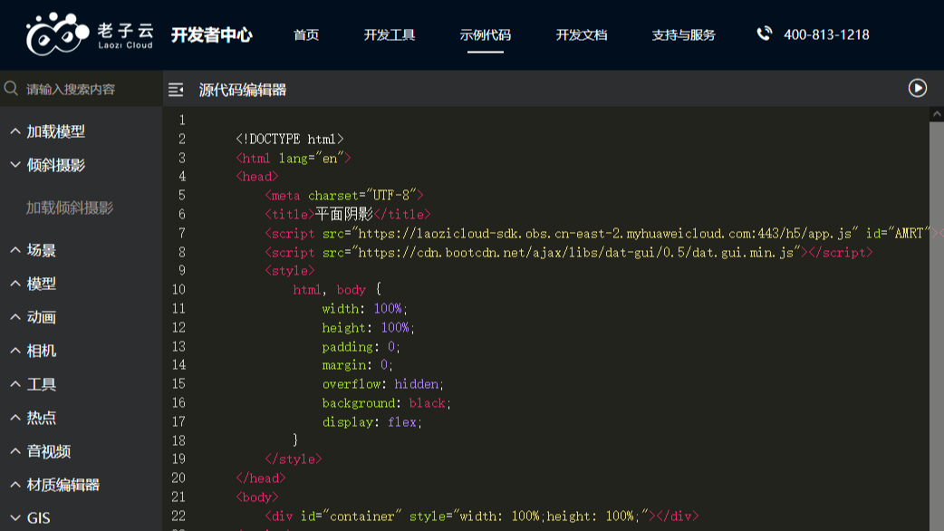Screen dimensions: 944x531
Task: Click the 'html lang="en"' code line
Action: click(294, 159)
